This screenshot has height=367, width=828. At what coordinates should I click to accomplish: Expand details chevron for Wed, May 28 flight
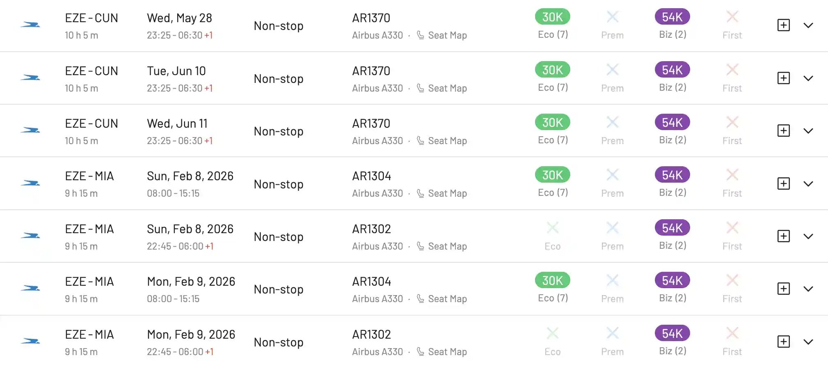click(808, 25)
